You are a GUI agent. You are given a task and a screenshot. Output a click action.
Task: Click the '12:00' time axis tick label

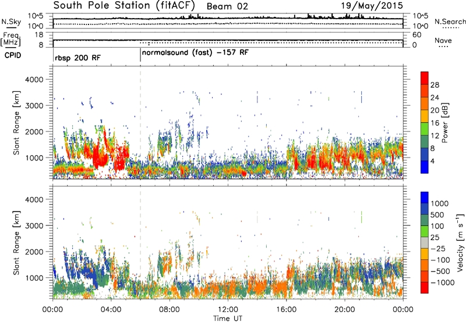coord(228,310)
